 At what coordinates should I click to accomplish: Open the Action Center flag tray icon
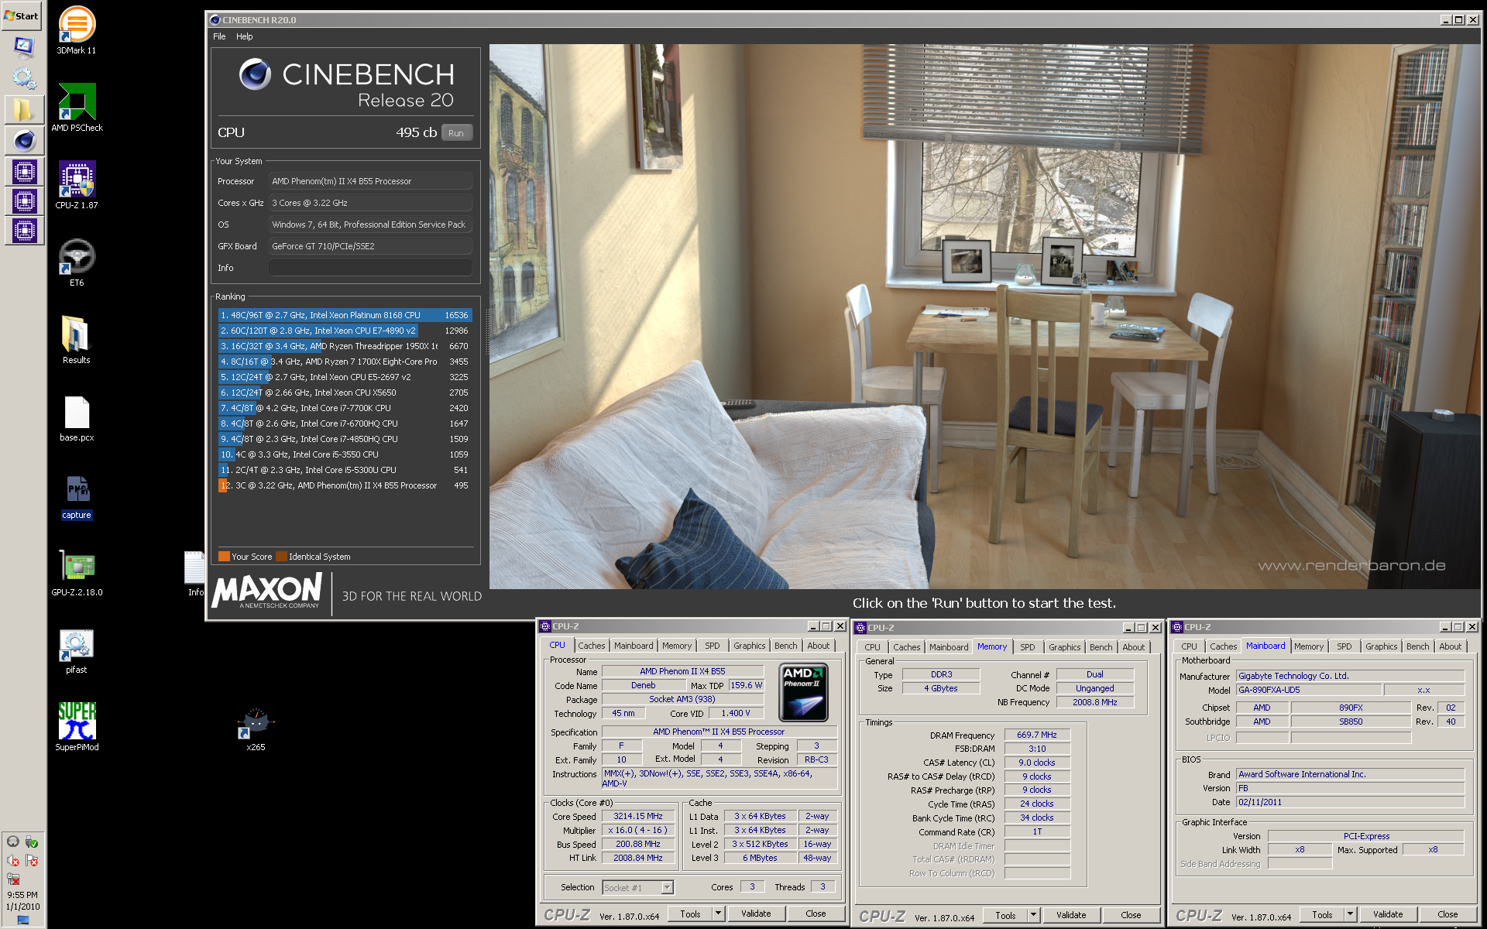(x=32, y=860)
